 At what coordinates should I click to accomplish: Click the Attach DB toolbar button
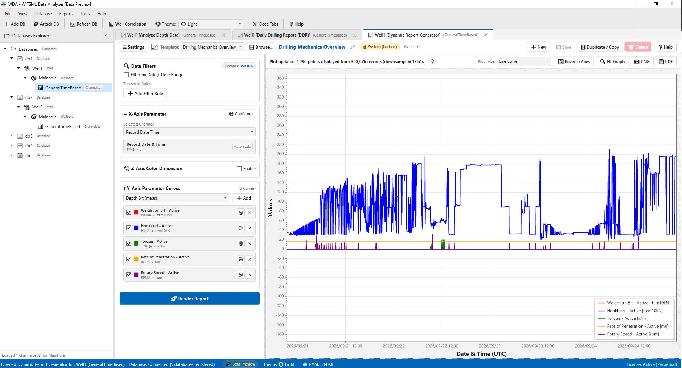(x=46, y=24)
